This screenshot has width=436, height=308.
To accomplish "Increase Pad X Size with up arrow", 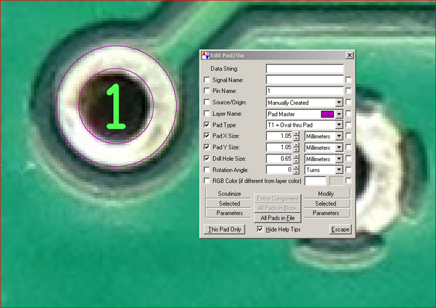I will pyautogui.click(x=296, y=134).
